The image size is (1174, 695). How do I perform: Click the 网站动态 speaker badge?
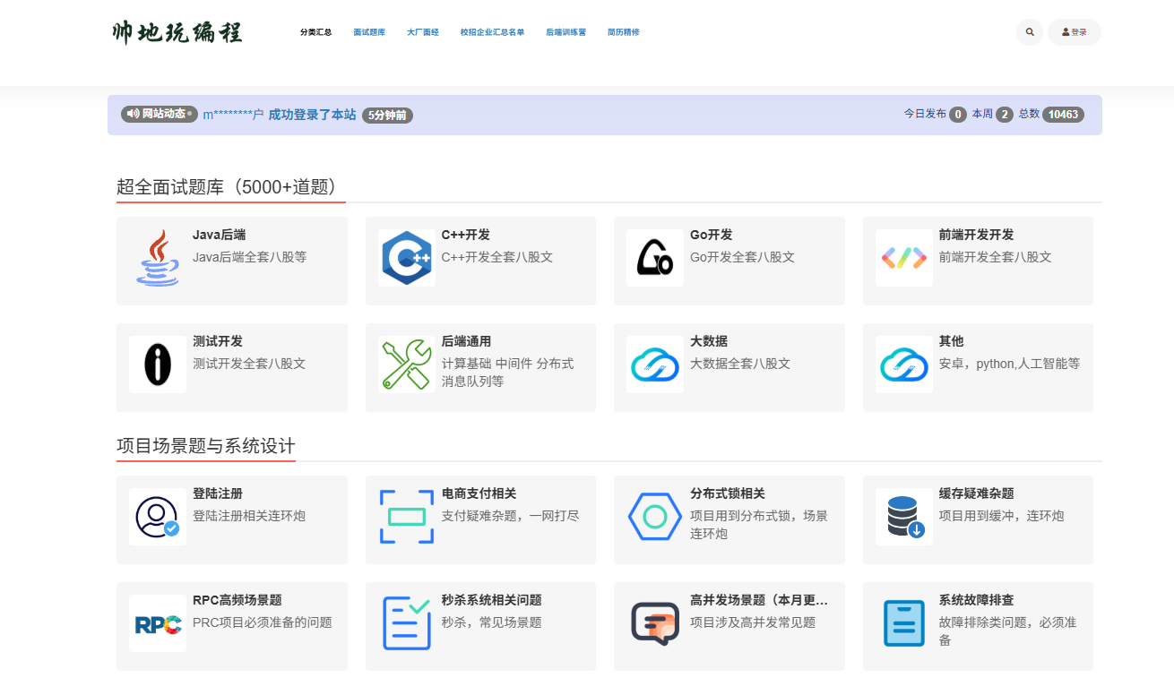160,114
